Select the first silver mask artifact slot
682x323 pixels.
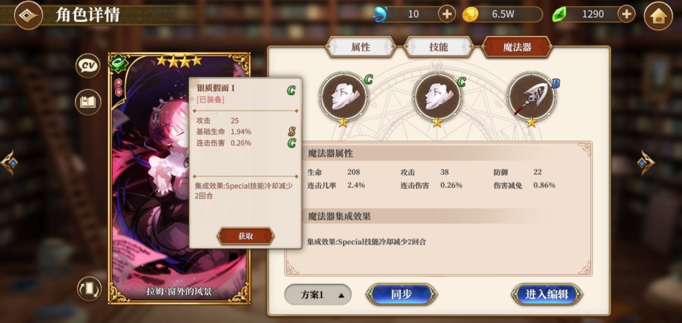344,97
